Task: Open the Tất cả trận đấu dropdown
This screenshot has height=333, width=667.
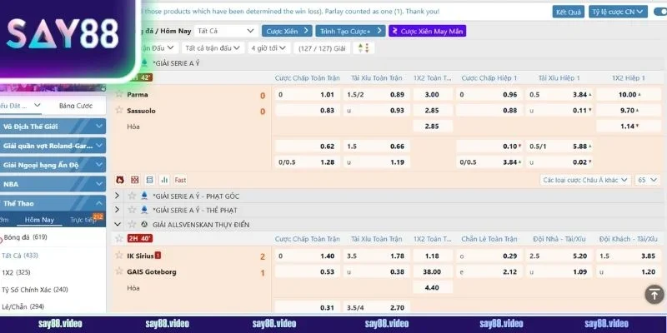Action: [x=213, y=48]
